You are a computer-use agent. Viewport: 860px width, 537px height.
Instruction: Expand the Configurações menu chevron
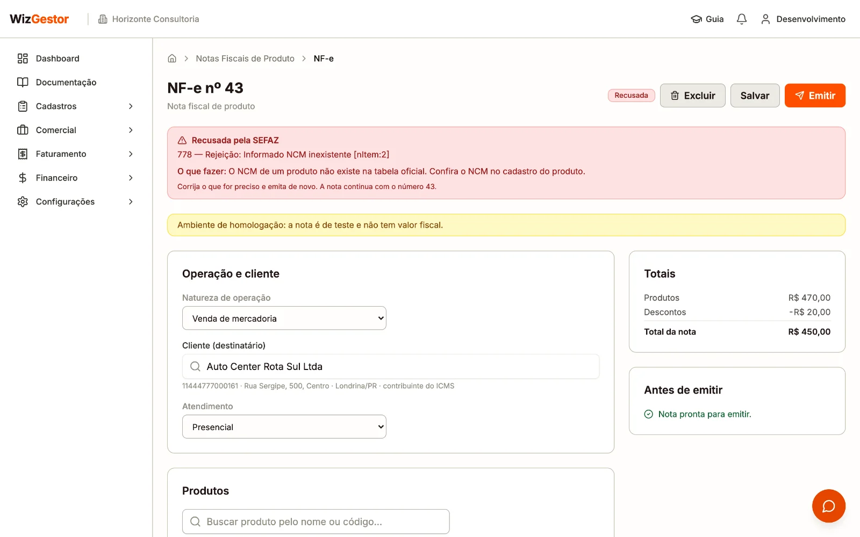coord(131,201)
